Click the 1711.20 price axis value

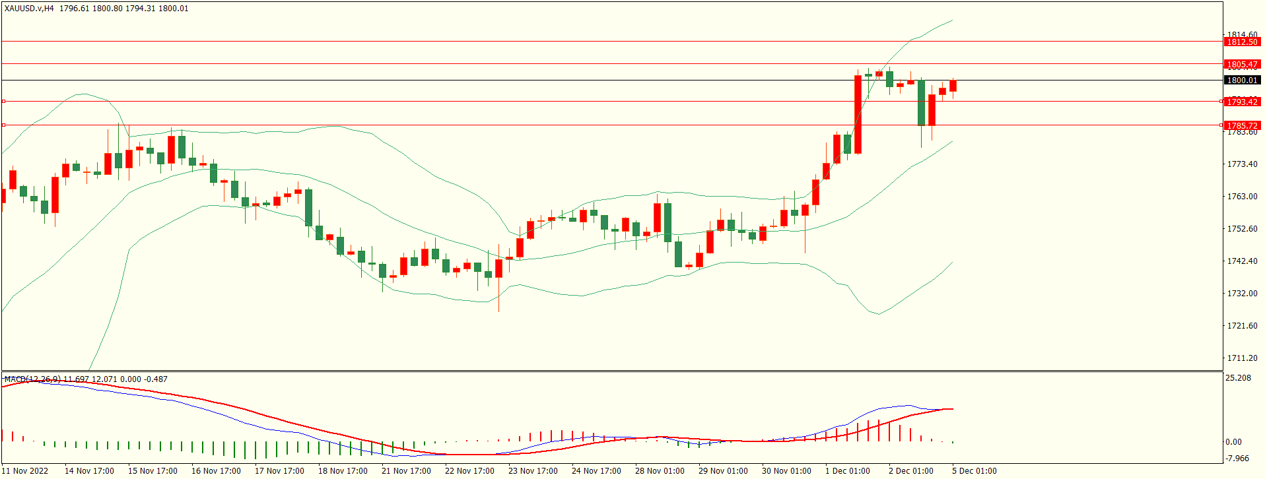pyautogui.click(x=1242, y=358)
